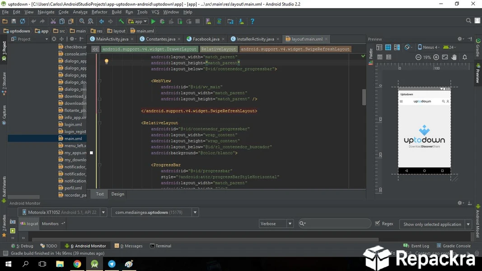Viewport: 482px width, 271px height.
Task: Run the app with green play button
Action: coord(153,21)
